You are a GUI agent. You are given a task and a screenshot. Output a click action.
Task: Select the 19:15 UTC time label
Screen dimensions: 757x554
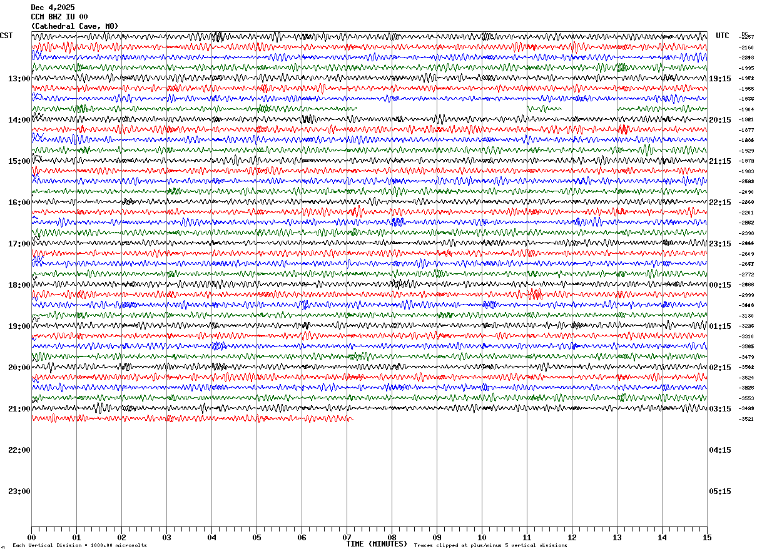click(720, 79)
